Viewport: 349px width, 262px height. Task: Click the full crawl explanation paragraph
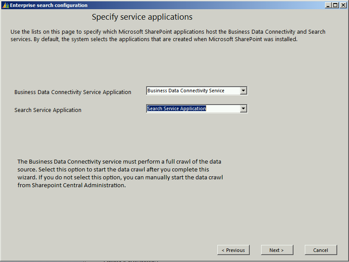point(120,173)
